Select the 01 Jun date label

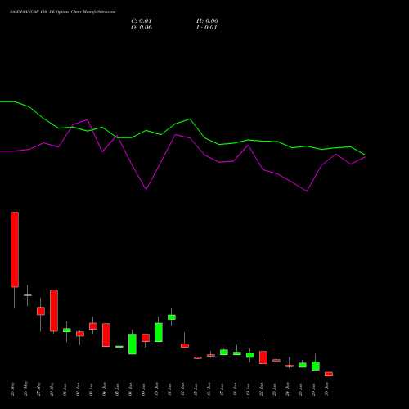click(x=65, y=389)
